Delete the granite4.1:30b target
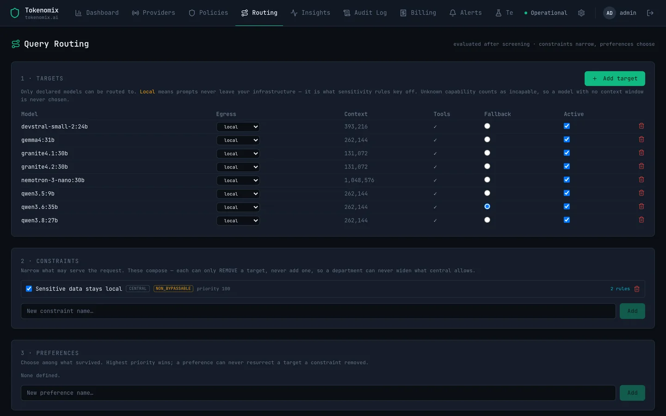 click(x=641, y=153)
